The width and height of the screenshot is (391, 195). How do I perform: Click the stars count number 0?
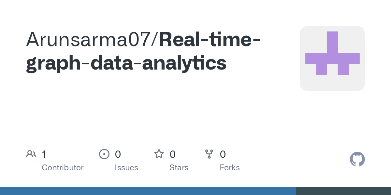point(173,154)
